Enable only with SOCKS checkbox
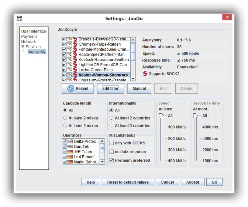248x207 pixels. (112, 143)
